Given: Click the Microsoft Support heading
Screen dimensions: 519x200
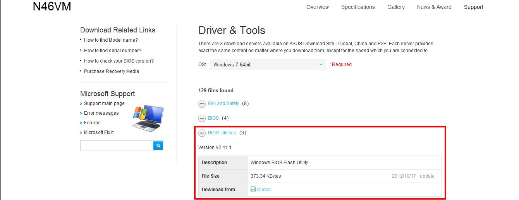Looking at the screenshot, I should click(x=108, y=94).
